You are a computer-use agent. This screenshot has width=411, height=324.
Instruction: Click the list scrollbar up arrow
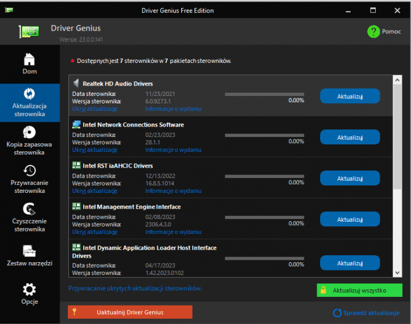397,80
